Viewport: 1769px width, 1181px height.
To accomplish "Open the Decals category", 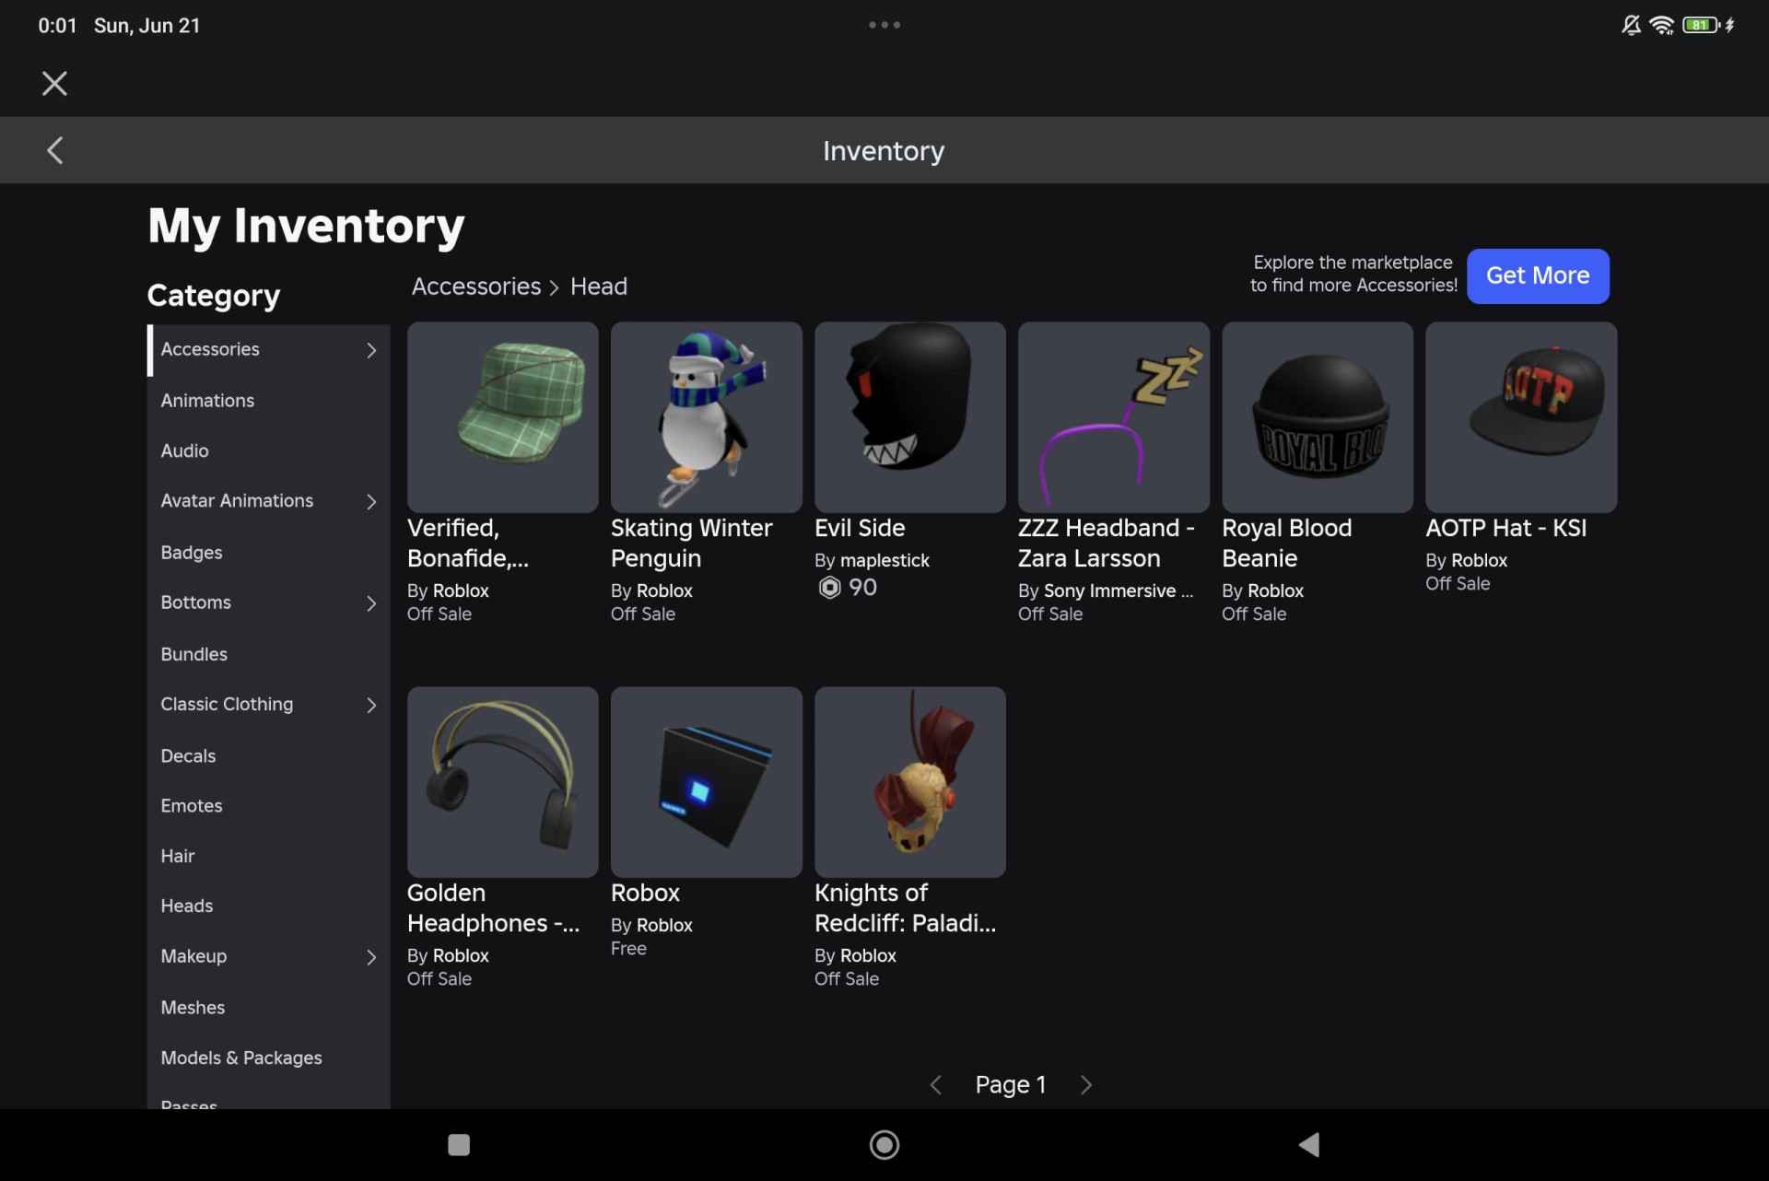I will coord(268,755).
